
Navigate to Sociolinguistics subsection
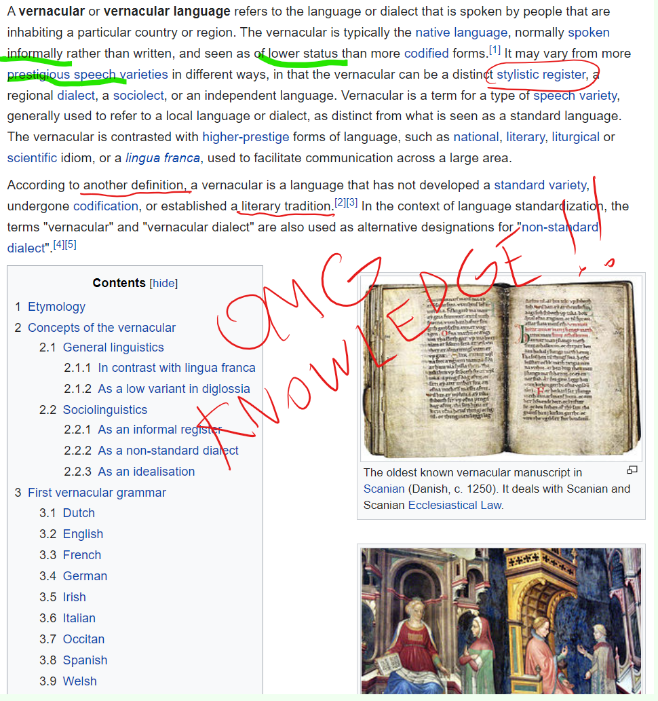coord(104,410)
